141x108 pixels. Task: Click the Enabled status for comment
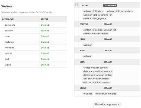[45, 25]
